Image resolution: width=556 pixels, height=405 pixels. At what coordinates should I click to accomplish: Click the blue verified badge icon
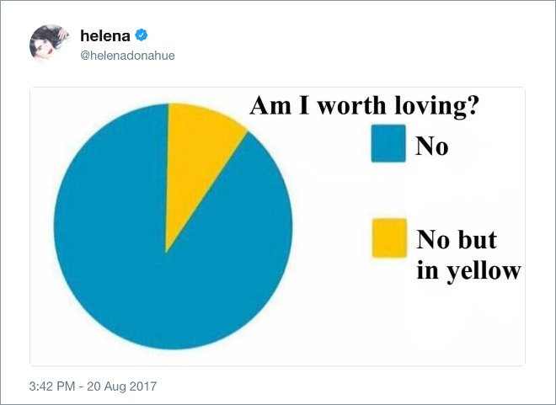[x=142, y=35]
